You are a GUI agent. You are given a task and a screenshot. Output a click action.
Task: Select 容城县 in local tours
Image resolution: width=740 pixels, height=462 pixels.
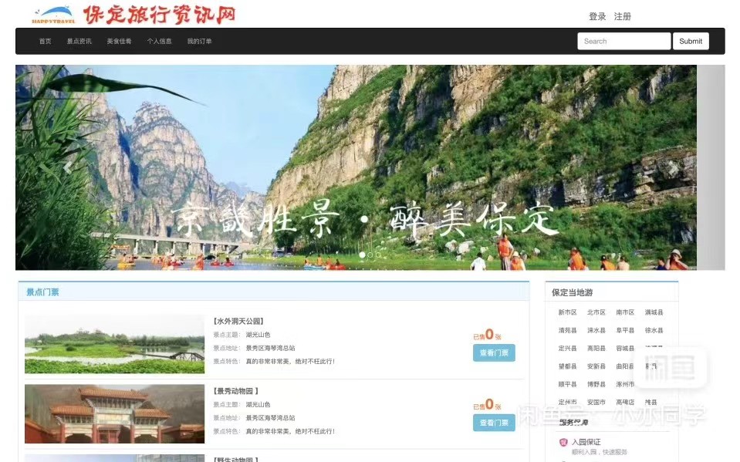coord(625,349)
